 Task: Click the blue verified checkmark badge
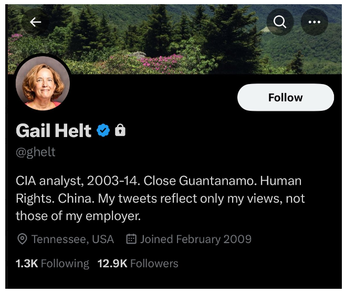pos(103,130)
